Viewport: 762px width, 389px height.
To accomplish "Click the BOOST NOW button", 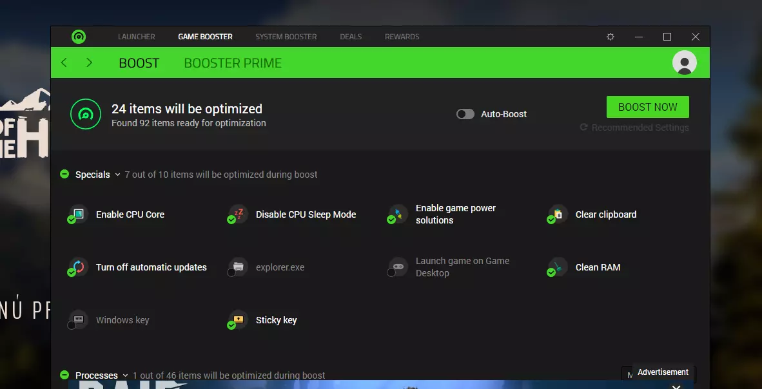I will coord(647,107).
